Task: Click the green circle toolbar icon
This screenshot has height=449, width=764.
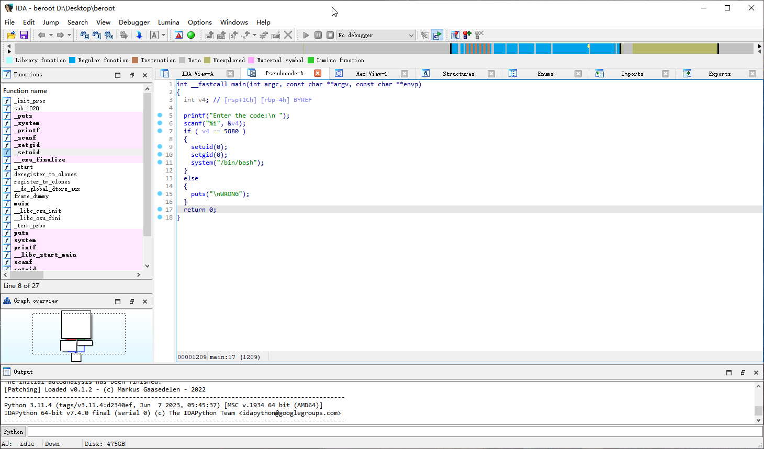Action: tap(191, 35)
